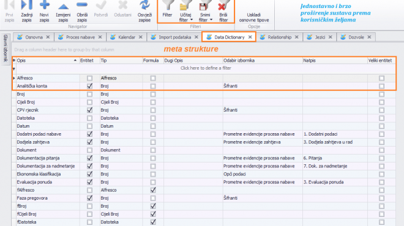404x226 pixels.
Task: Select the Dodjela zahtjeva row
Action: 204,142
